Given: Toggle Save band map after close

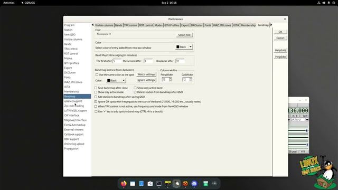Looking at the screenshot, I should (x=96, y=88).
